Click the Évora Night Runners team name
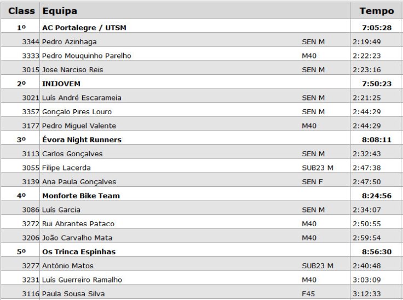The height and width of the screenshot is (300, 403). click(x=82, y=139)
